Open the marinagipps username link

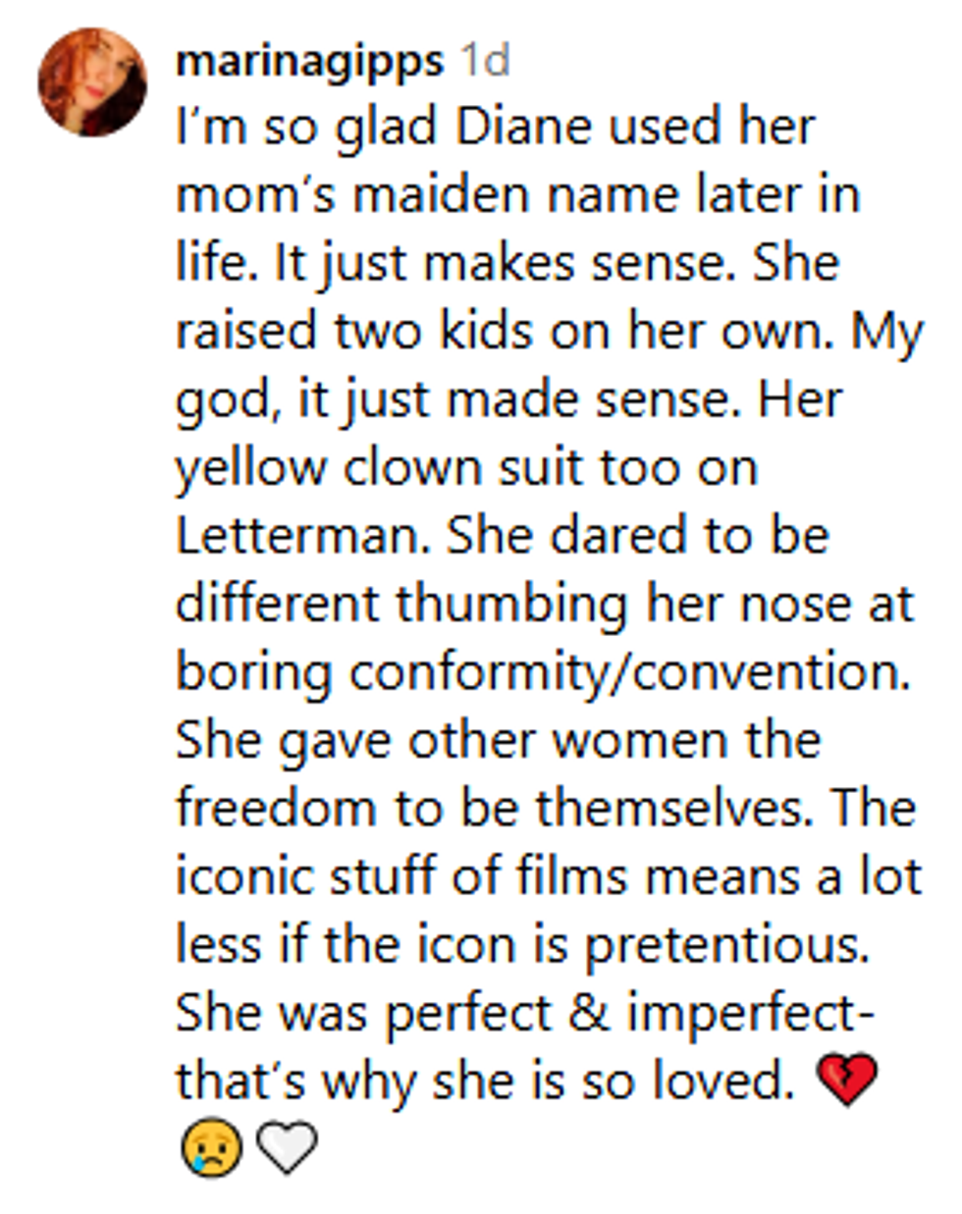[309, 62]
